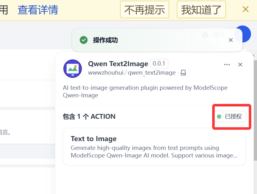Click the 已授权 authorization button
The width and height of the screenshot is (257, 194).
pyautogui.click(x=230, y=117)
